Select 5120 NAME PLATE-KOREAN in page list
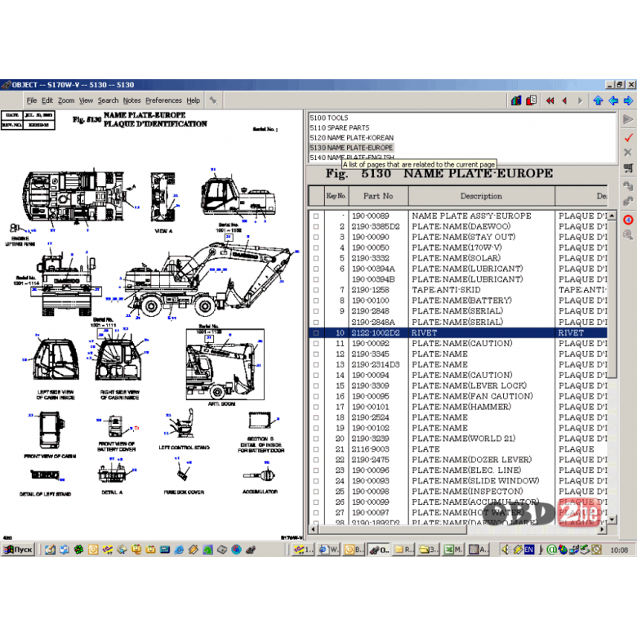 coord(352,138)
